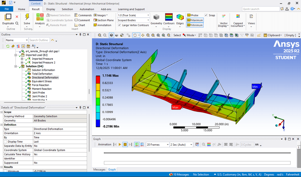Click the Distributed animation frames icon
This screenshot has height=177, width=301.
point(137,144)
